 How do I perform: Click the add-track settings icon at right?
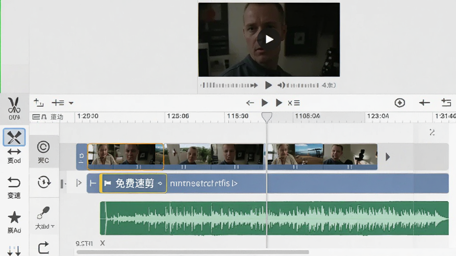click(446, 103)
